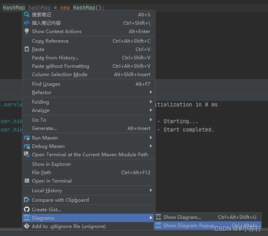The width and height of the screenshot is (268, 236).
Task: Expand the Folding submenu arrow
Action: pyautogui.click(x=151, y=102)
